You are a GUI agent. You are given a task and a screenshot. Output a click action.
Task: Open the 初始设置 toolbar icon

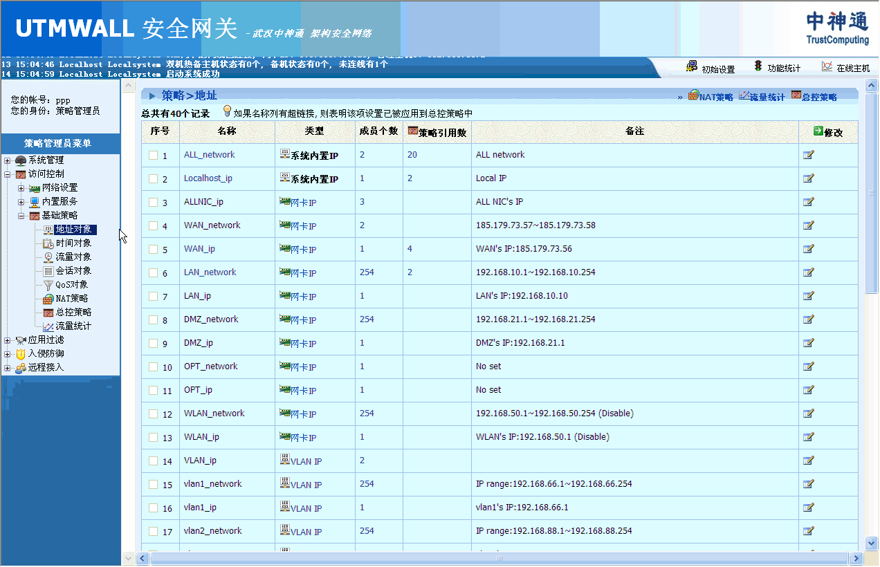[692, 66]
